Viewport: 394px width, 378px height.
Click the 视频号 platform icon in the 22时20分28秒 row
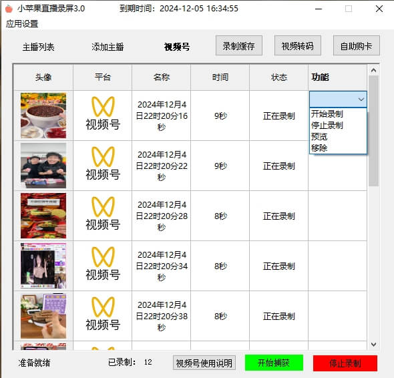[103, 214]
